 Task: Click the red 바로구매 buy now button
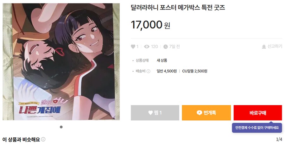coord(258,113)
